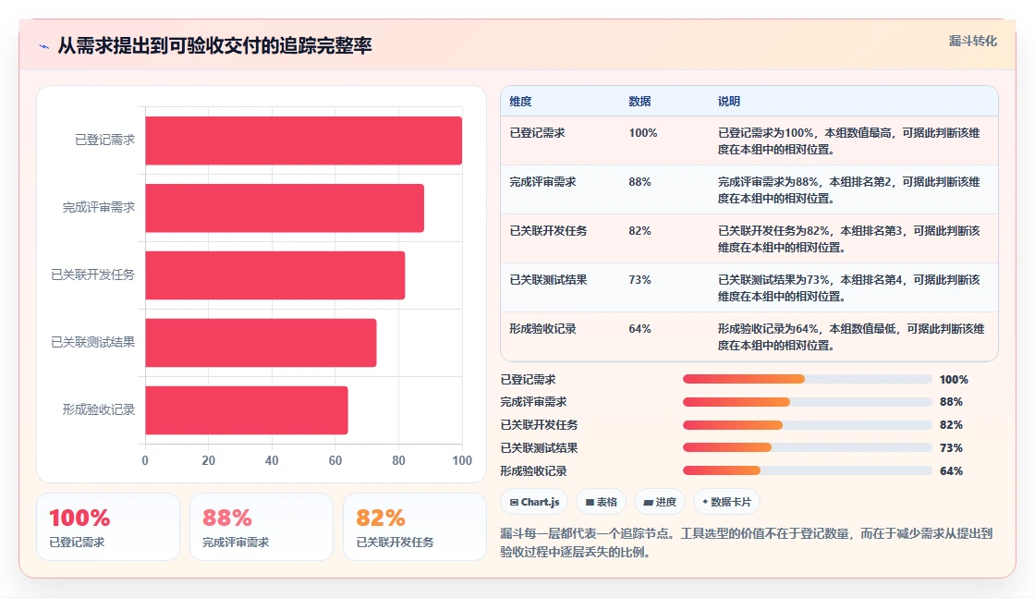This screenshot has width=1035, height=598.
Task: Click the 82% value in the table
Action: (639, 230)
